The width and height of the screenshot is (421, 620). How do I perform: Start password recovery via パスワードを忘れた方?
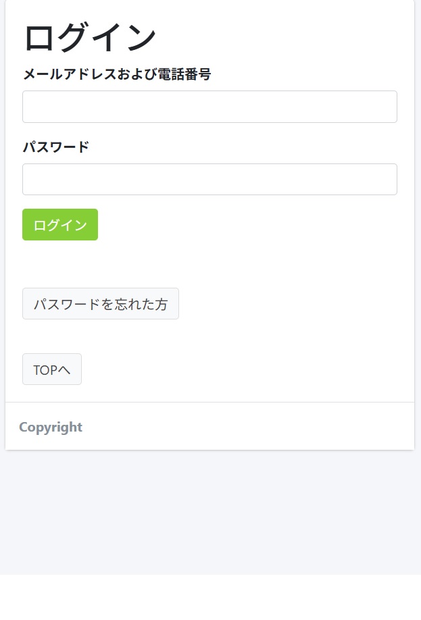point(101,304)
